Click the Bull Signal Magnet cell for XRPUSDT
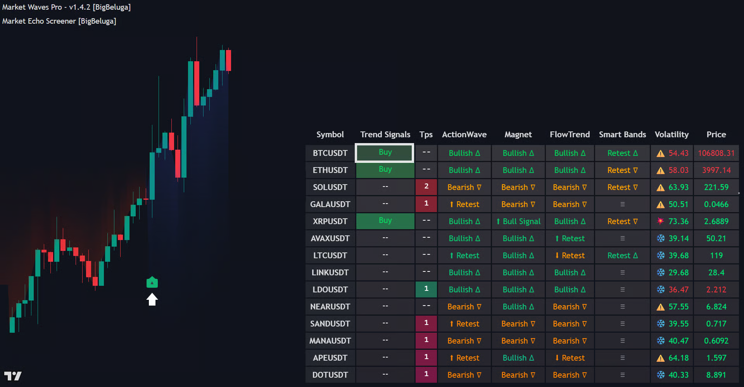 coord(518,221)
